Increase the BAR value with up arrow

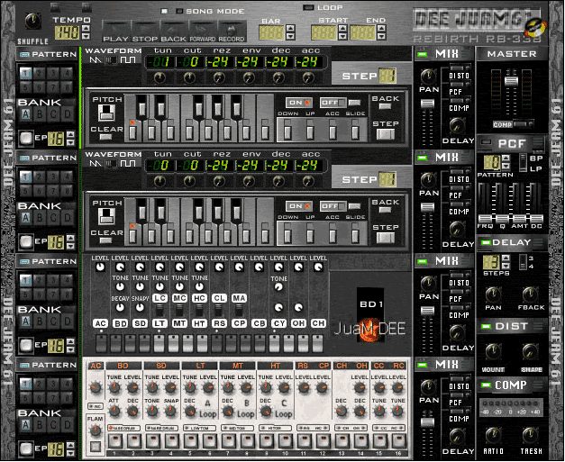[x=290, y=29]
